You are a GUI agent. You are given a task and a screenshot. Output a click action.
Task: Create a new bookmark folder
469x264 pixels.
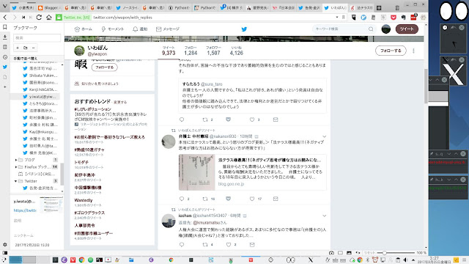[x=26, y=48]
